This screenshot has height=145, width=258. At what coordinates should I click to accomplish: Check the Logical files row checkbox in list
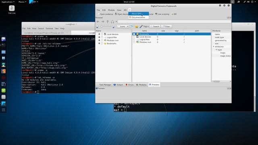click(134, 39)
